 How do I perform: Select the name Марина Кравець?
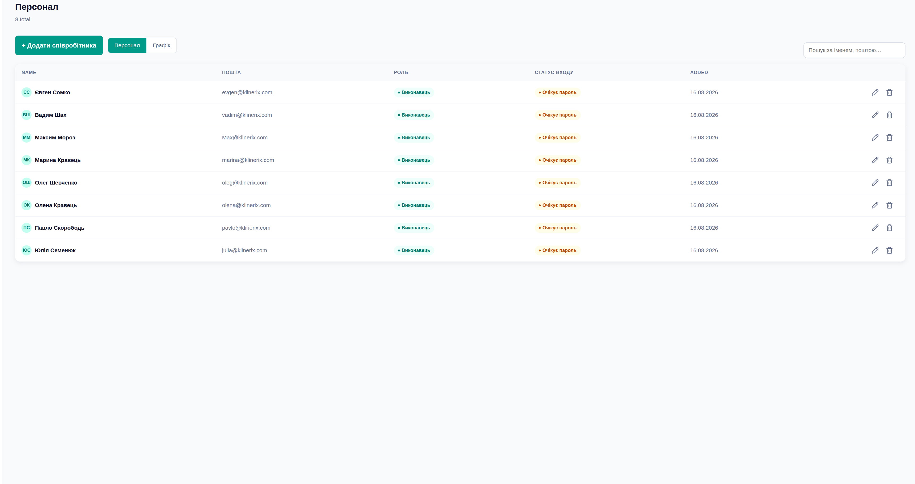58,160
